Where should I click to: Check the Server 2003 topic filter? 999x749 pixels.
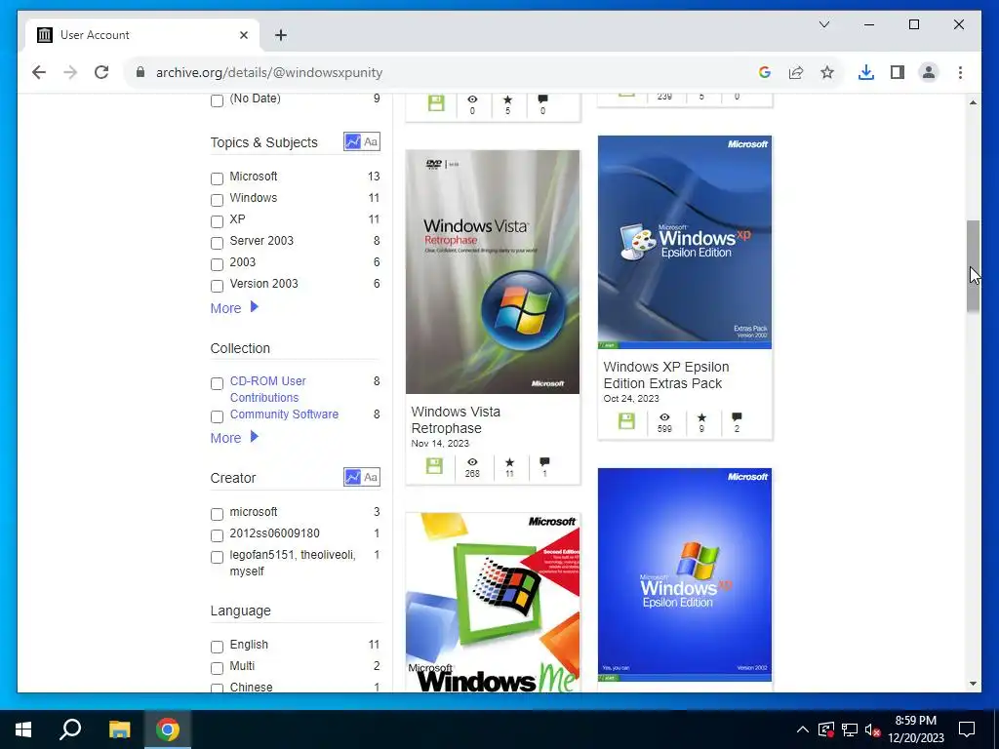click(x=217, y=243)
